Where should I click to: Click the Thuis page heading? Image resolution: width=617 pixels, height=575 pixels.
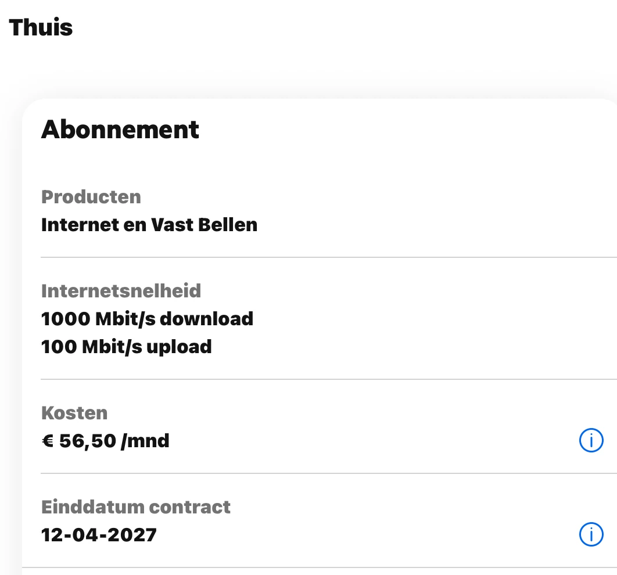[41, 27]
